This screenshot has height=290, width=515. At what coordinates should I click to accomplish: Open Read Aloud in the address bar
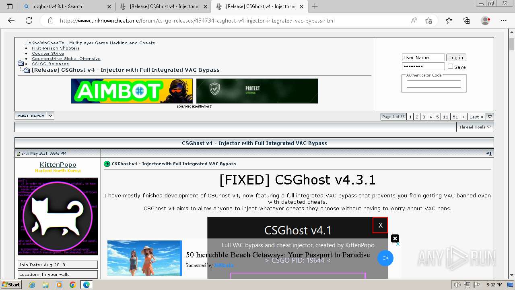pos(414,21)
